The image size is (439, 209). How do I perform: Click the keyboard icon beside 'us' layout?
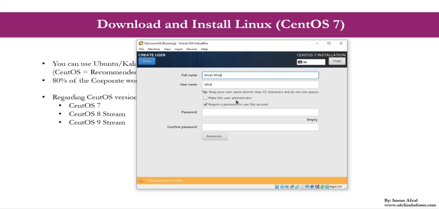[300, 62]
